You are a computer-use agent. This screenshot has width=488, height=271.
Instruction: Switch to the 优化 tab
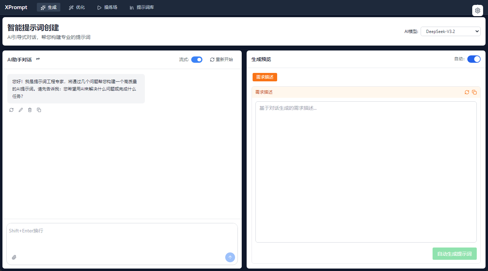[77, 7]
